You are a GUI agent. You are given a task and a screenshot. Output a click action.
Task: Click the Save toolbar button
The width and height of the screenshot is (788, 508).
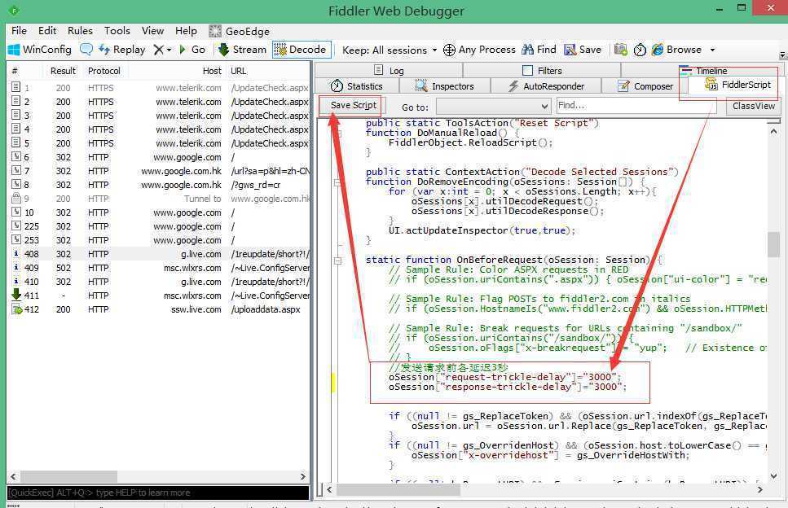click(x=583, y=50)
